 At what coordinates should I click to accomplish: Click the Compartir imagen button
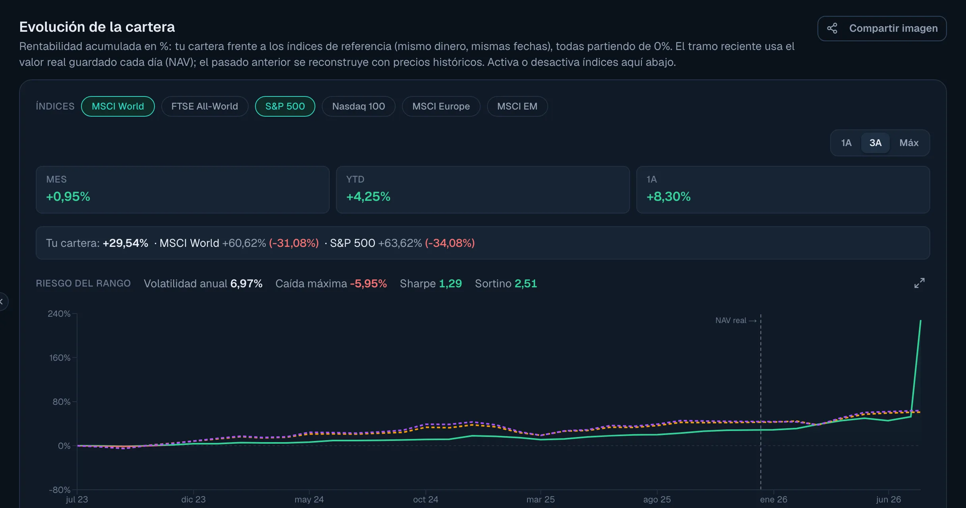[882, 29]
